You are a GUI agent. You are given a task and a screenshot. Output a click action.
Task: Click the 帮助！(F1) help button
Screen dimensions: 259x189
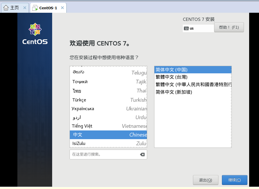(x=229, y=27)
